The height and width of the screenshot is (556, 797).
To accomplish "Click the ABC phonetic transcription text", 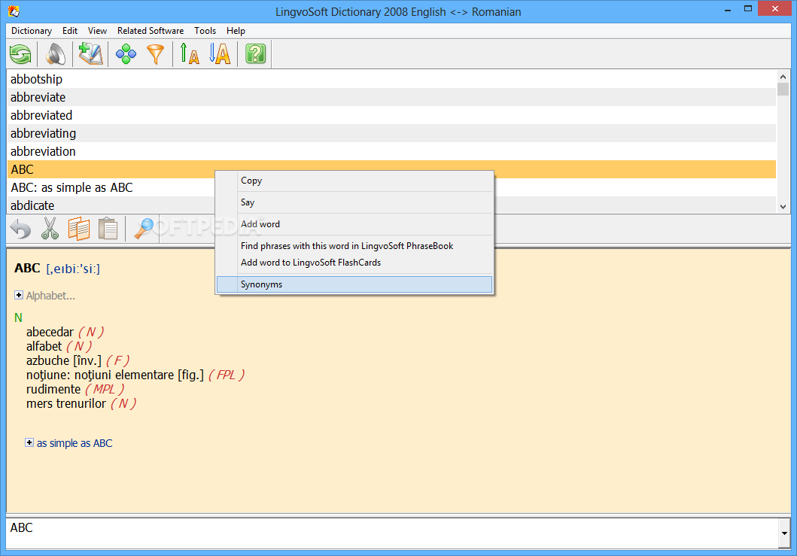I will pos(73,269).
